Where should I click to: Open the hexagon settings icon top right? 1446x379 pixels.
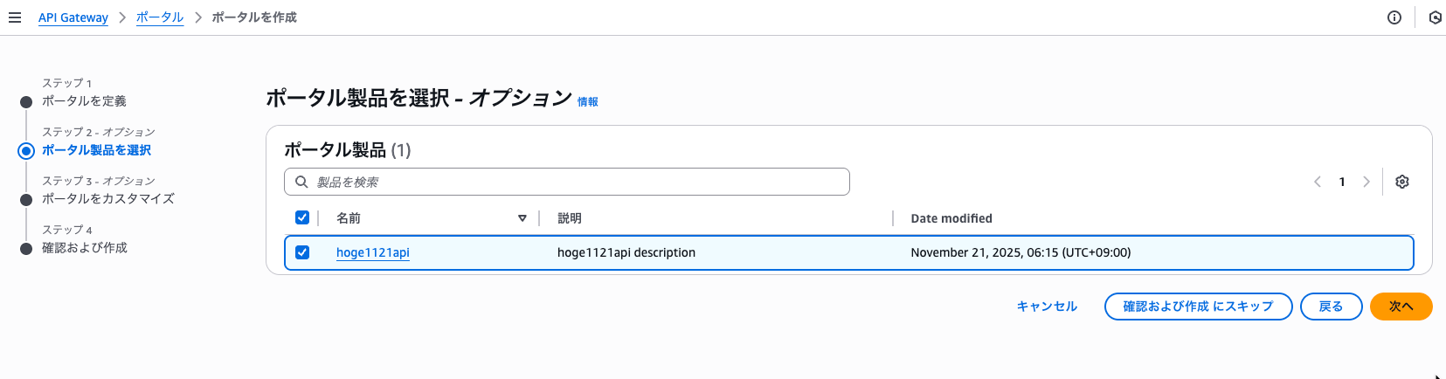click(1435, 17)
